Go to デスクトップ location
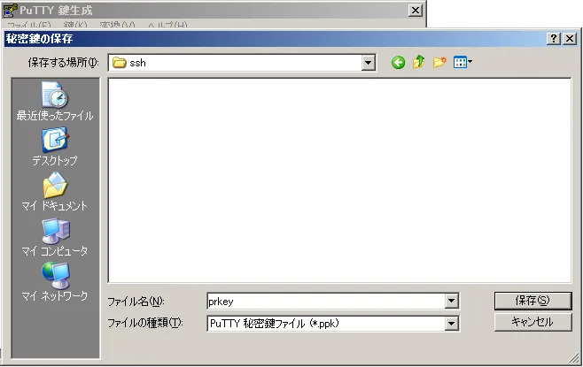 pyautogui.click(x=55, y=148)
